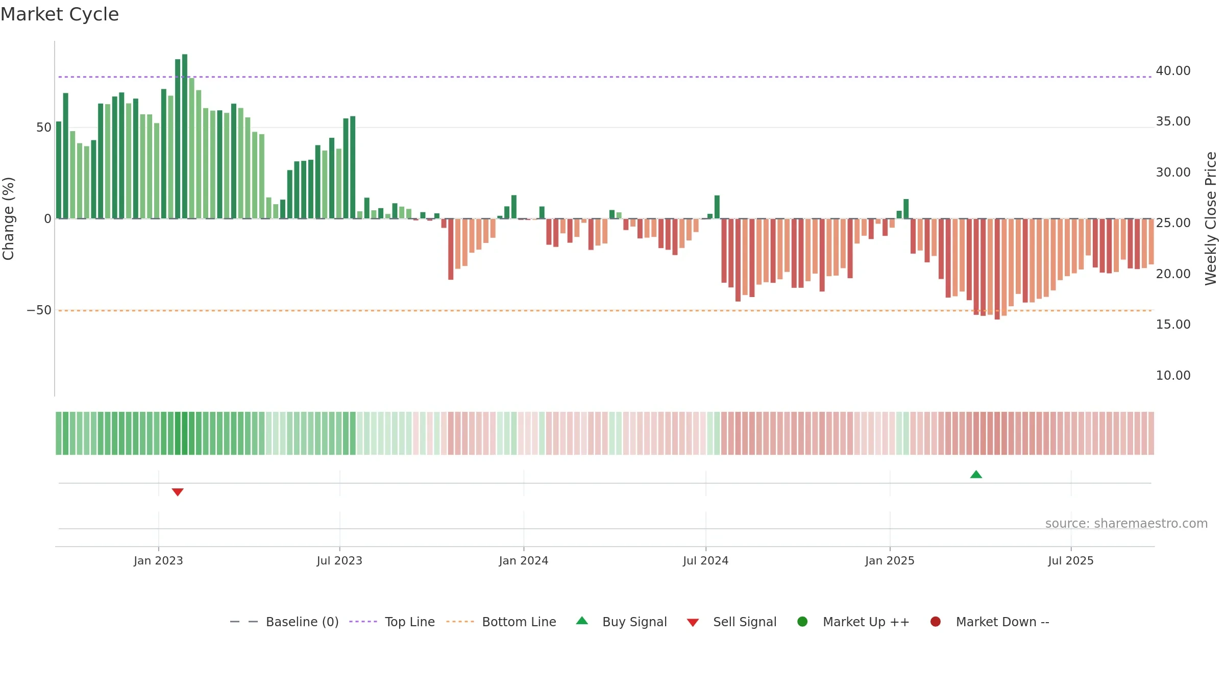Click the green Buy Signal triangle on the timeline
The width and height of the screenshot is (1225, 689).
(976, 475)
